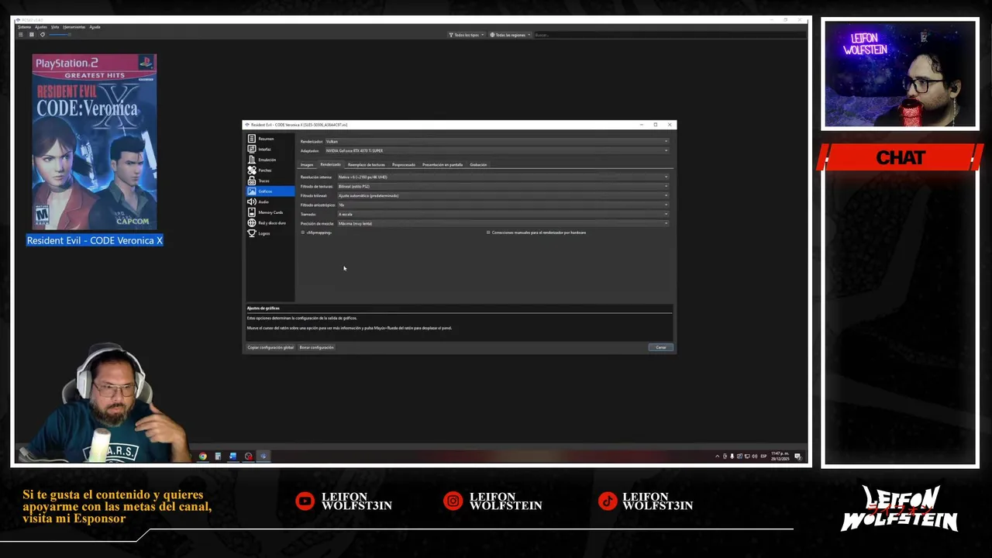Screen dimensions: 992x558
Task: Open Audio settings speaker icon
Action: pyautogui.click(x=251, y=201)
